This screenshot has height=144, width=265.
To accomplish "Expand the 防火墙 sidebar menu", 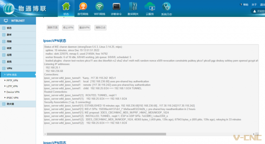I will coord(18,104).
